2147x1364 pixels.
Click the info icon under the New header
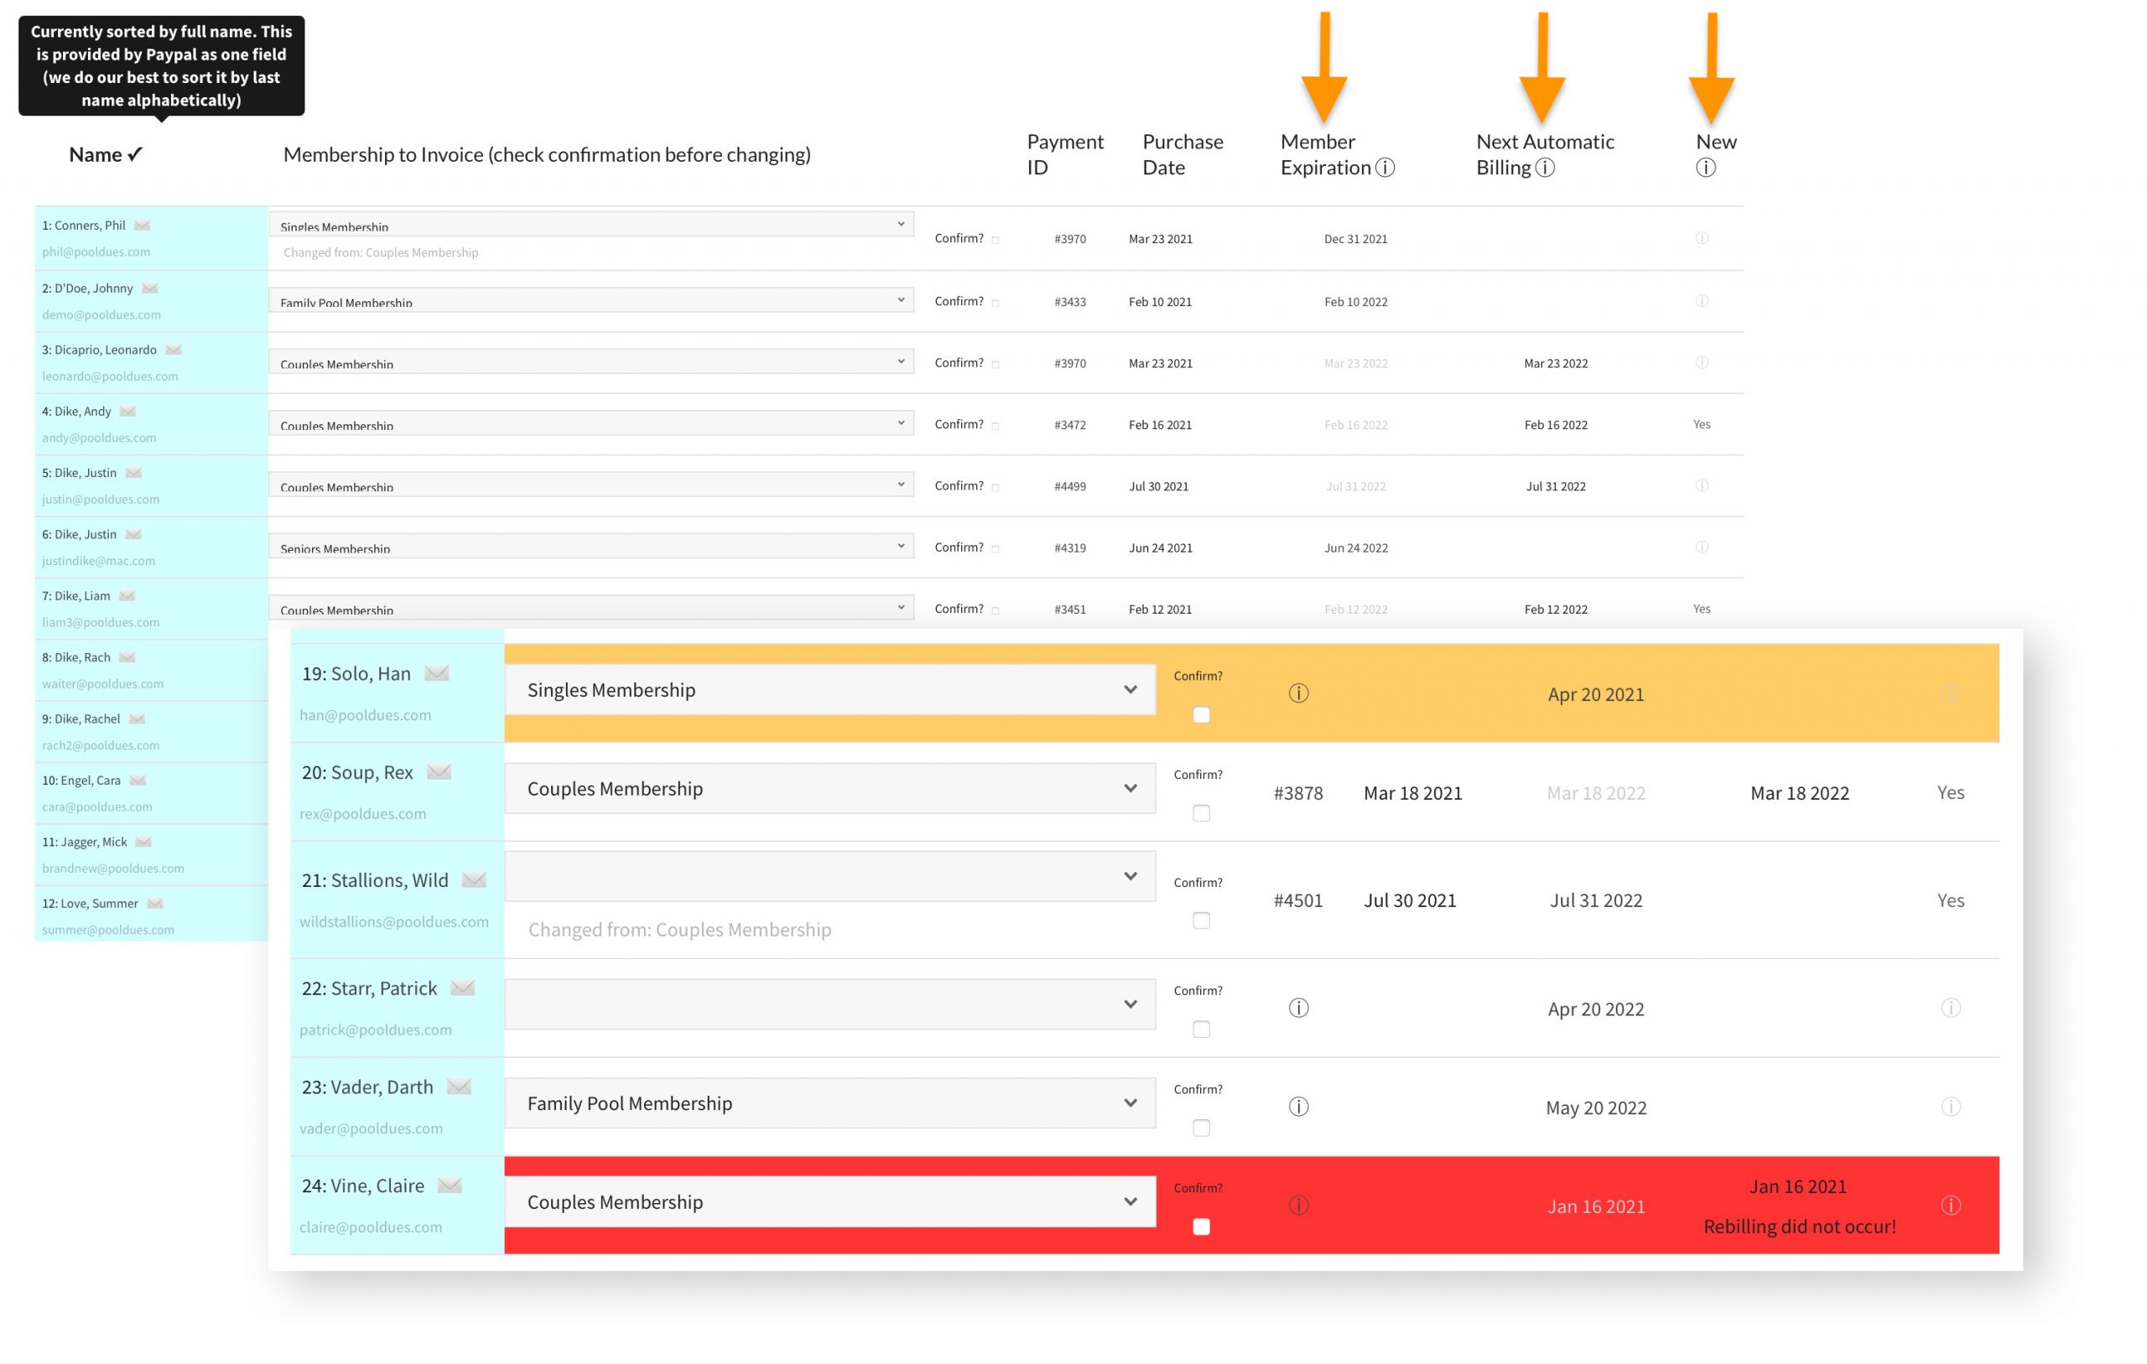(x=1705, y=168)
